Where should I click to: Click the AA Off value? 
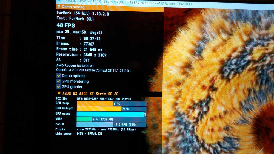tap(87, 60)
